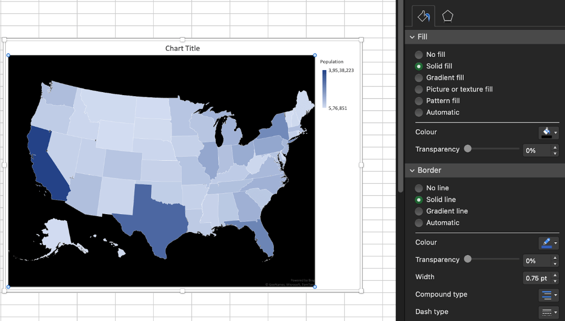The height and width of the screenshot is (321, 565).
Task: Select the Pattern fill option
Action: (x=419, y=101)
